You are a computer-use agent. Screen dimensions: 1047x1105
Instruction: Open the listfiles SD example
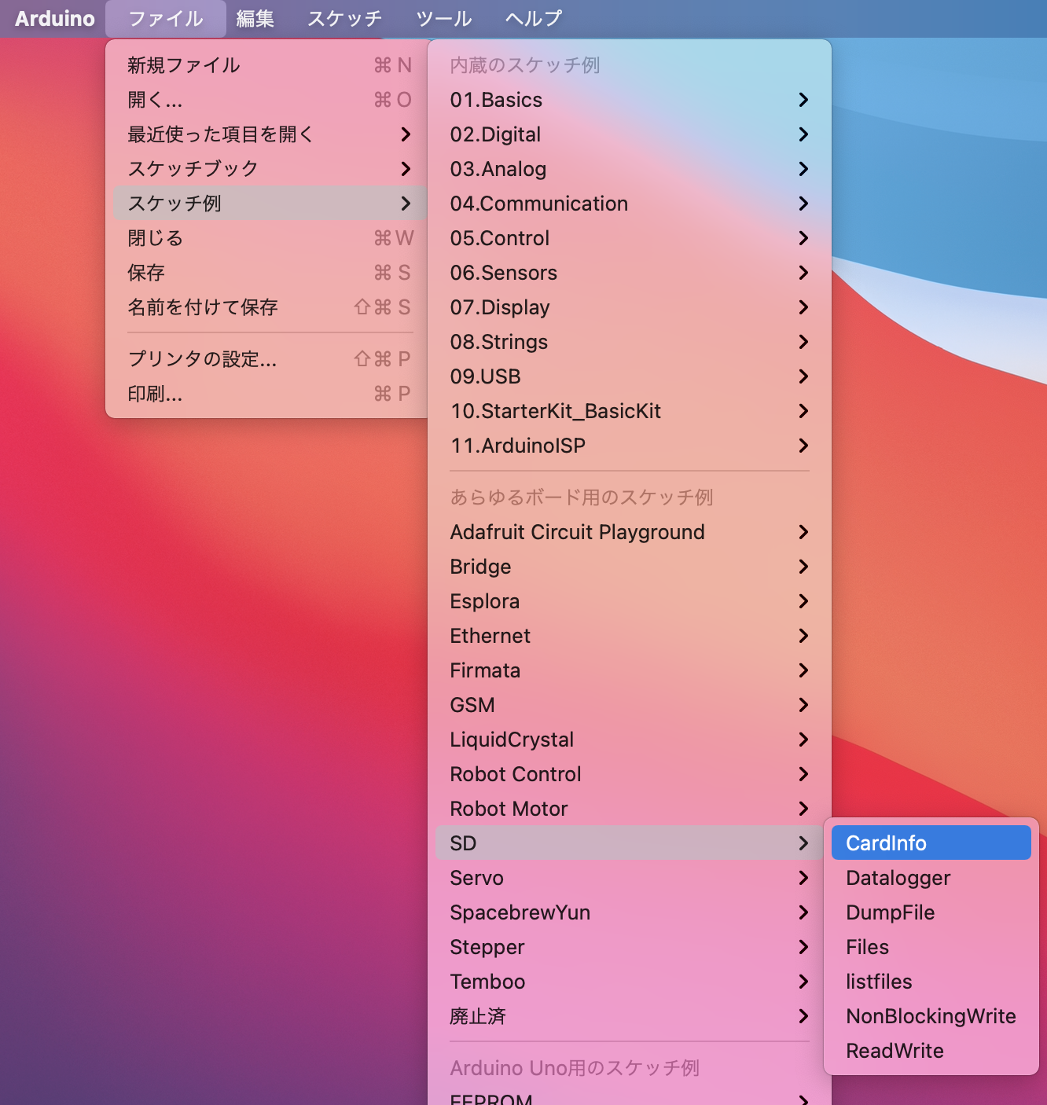(x=931, y=982)
